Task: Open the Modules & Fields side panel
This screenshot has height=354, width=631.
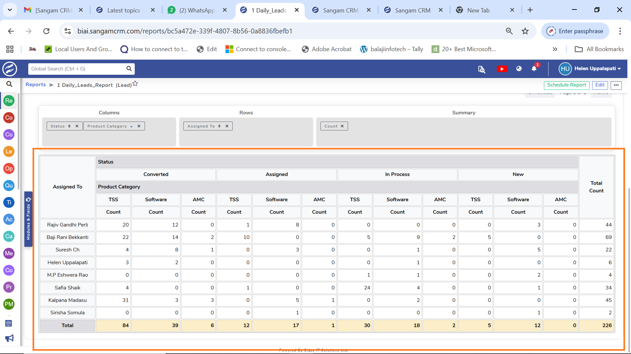Action: coord(28,219)
